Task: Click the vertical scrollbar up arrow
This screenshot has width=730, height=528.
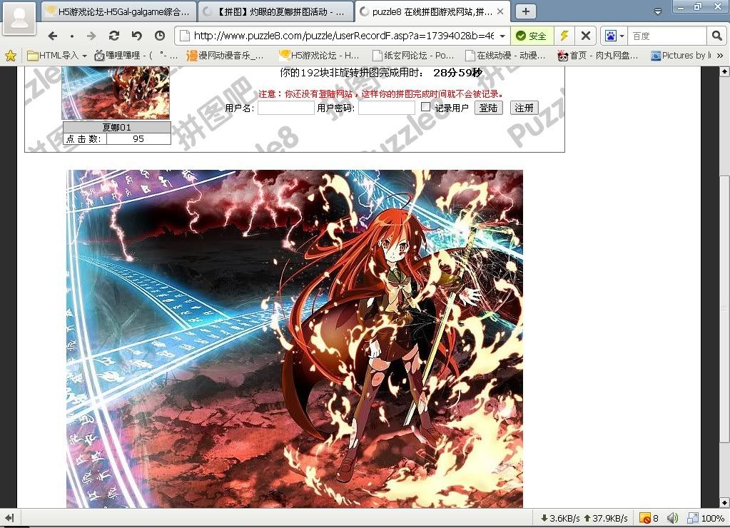Action: [724, 71]
